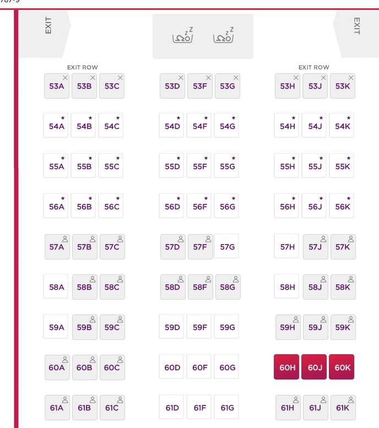The width and height of the screenshot is (379, 428).
Task: Choose aisle seat 60D
Action: click(x=171, y=367)
